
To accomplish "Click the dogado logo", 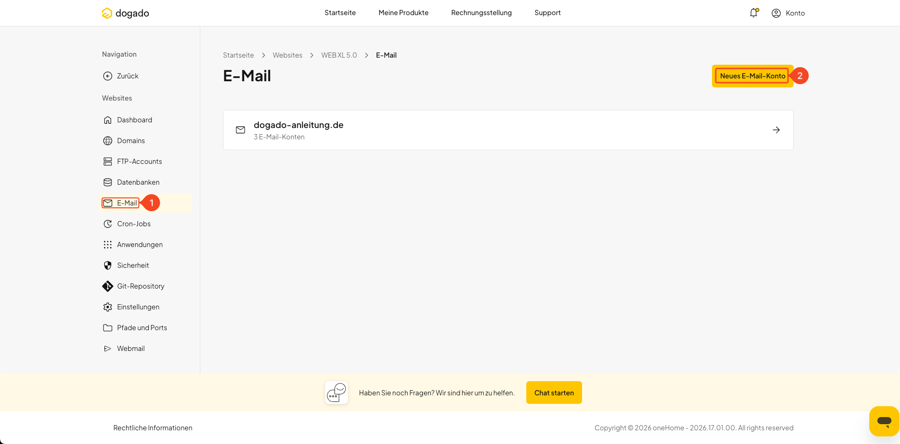I will [125, 13].
